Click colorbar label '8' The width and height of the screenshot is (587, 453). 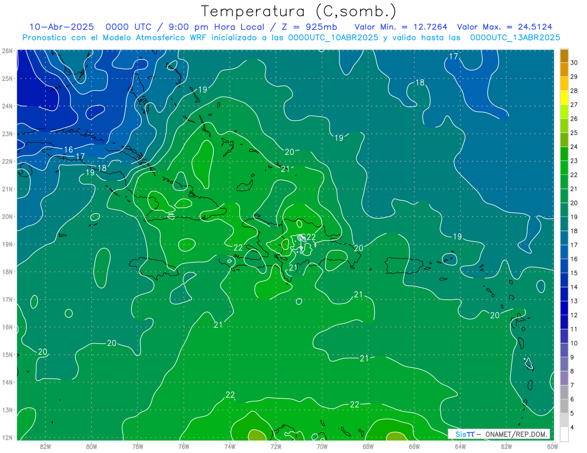(x=572, y=371)
